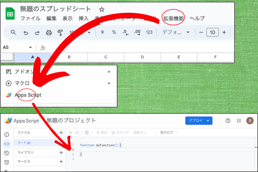Open the 拡張機能 menu

click(x=173, y=18)
